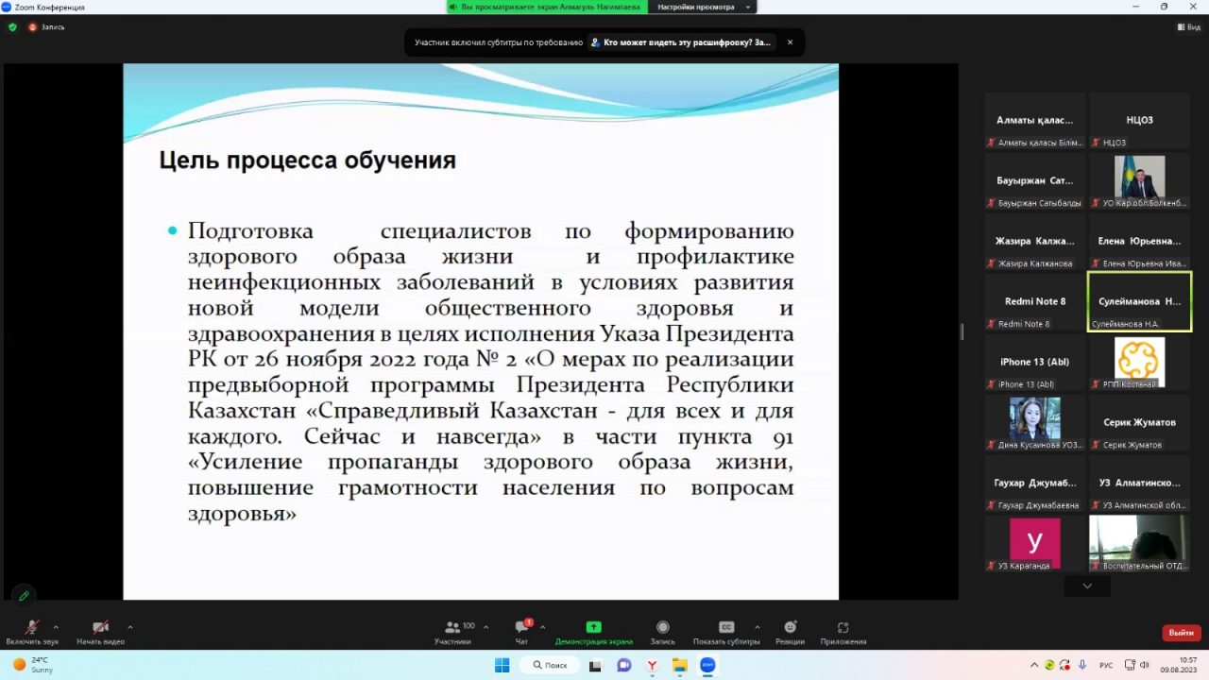Open the Участники participants panel

453,628
